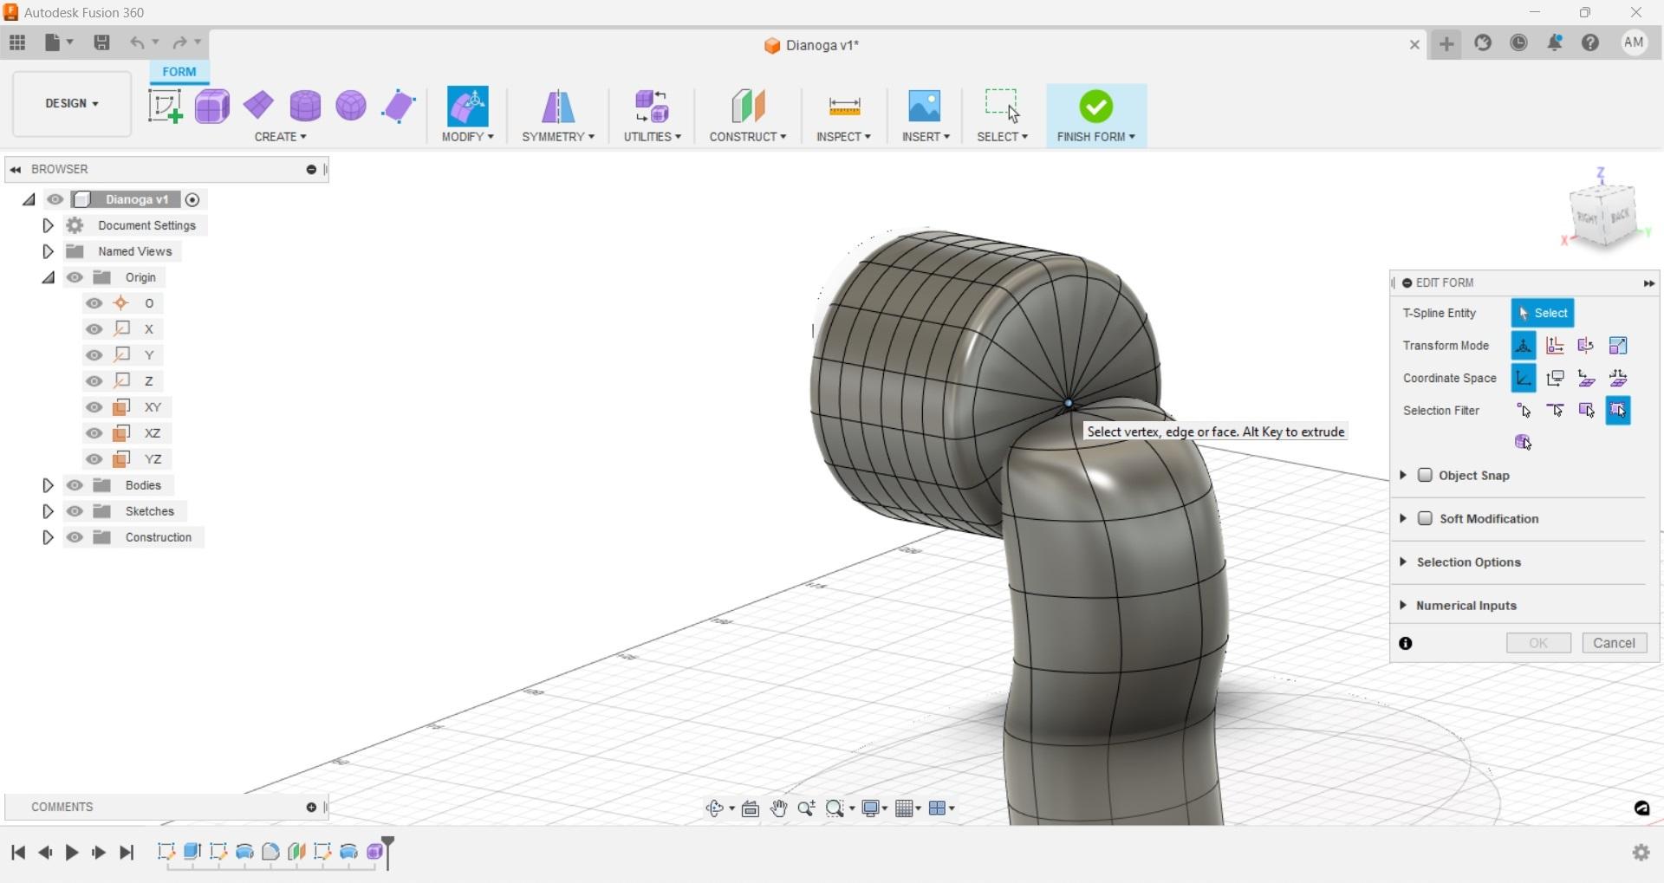1664x883 pixels.
Task: Click the OK button in Edit Form
Action: click(1538, 642)
